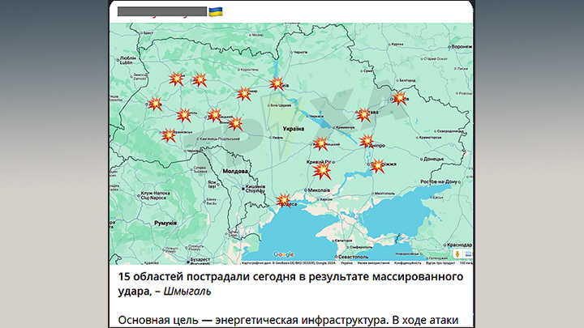Select the explosion marker at Zaporizhzhia
This screenshot has width=584, height=328.
pos(377,166)
